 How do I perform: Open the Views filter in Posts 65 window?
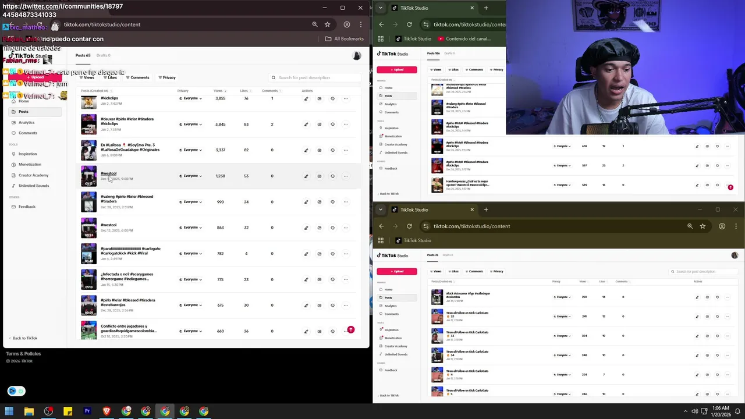[87, 77]
